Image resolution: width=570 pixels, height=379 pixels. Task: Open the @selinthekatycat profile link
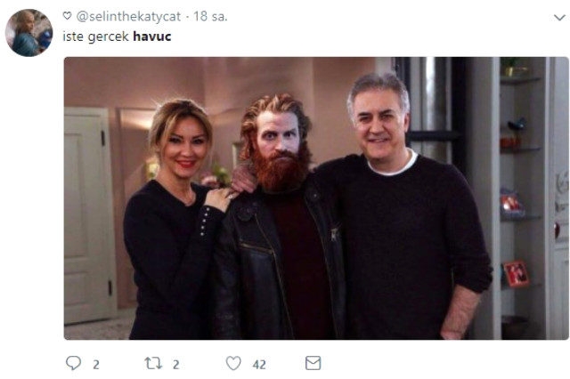pos(128,16)
